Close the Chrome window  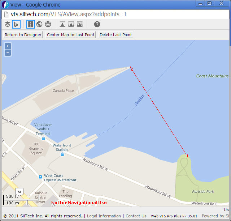[221, 4]
